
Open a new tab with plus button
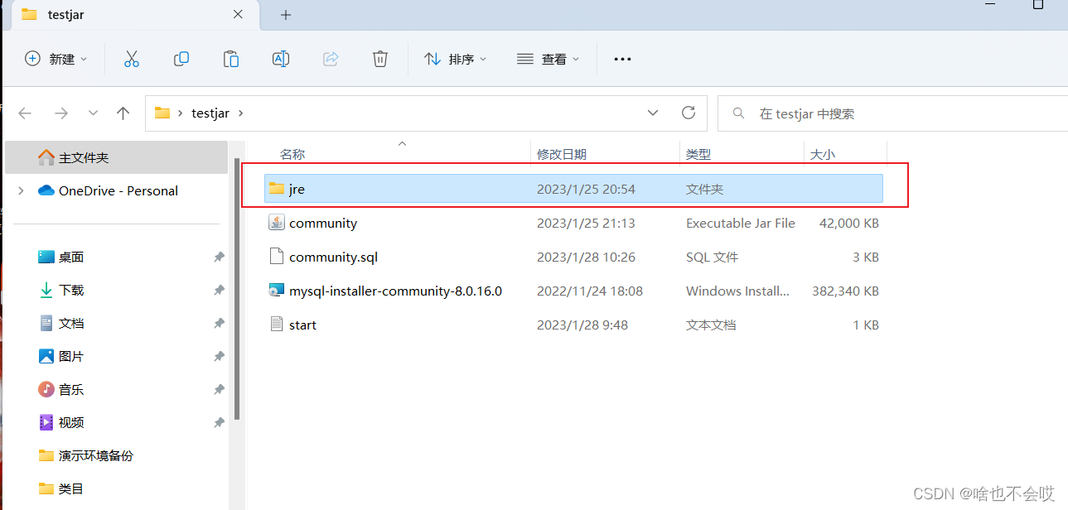coord(286,15)
